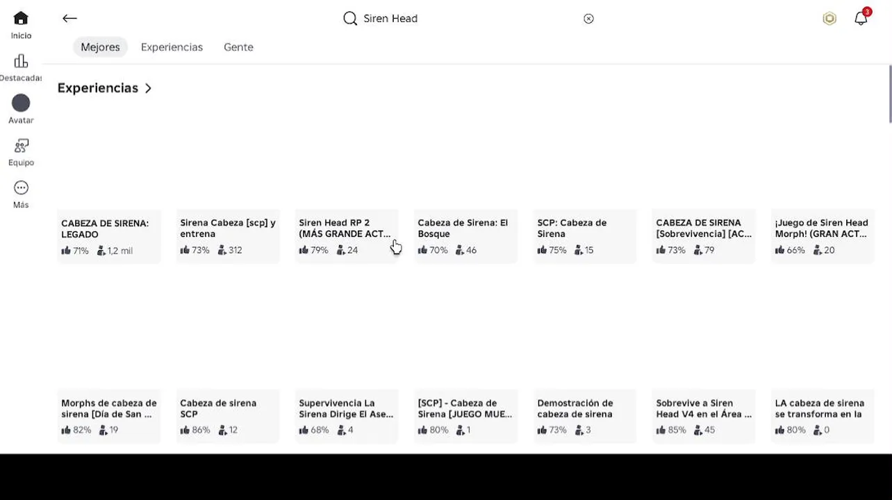The image size is (892, 500).
Task: Click thumbnail above Siren Head RP 2
Action: click(347, 158)
